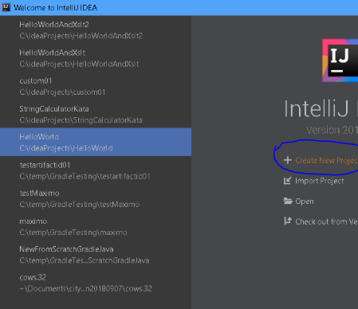Click path C:\temp\GradleTesting\testMaximo
This screenshot has width=358, height=309.
coord(80,205)
